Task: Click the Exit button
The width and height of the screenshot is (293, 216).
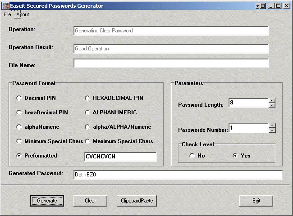Action: click(256, 201)
